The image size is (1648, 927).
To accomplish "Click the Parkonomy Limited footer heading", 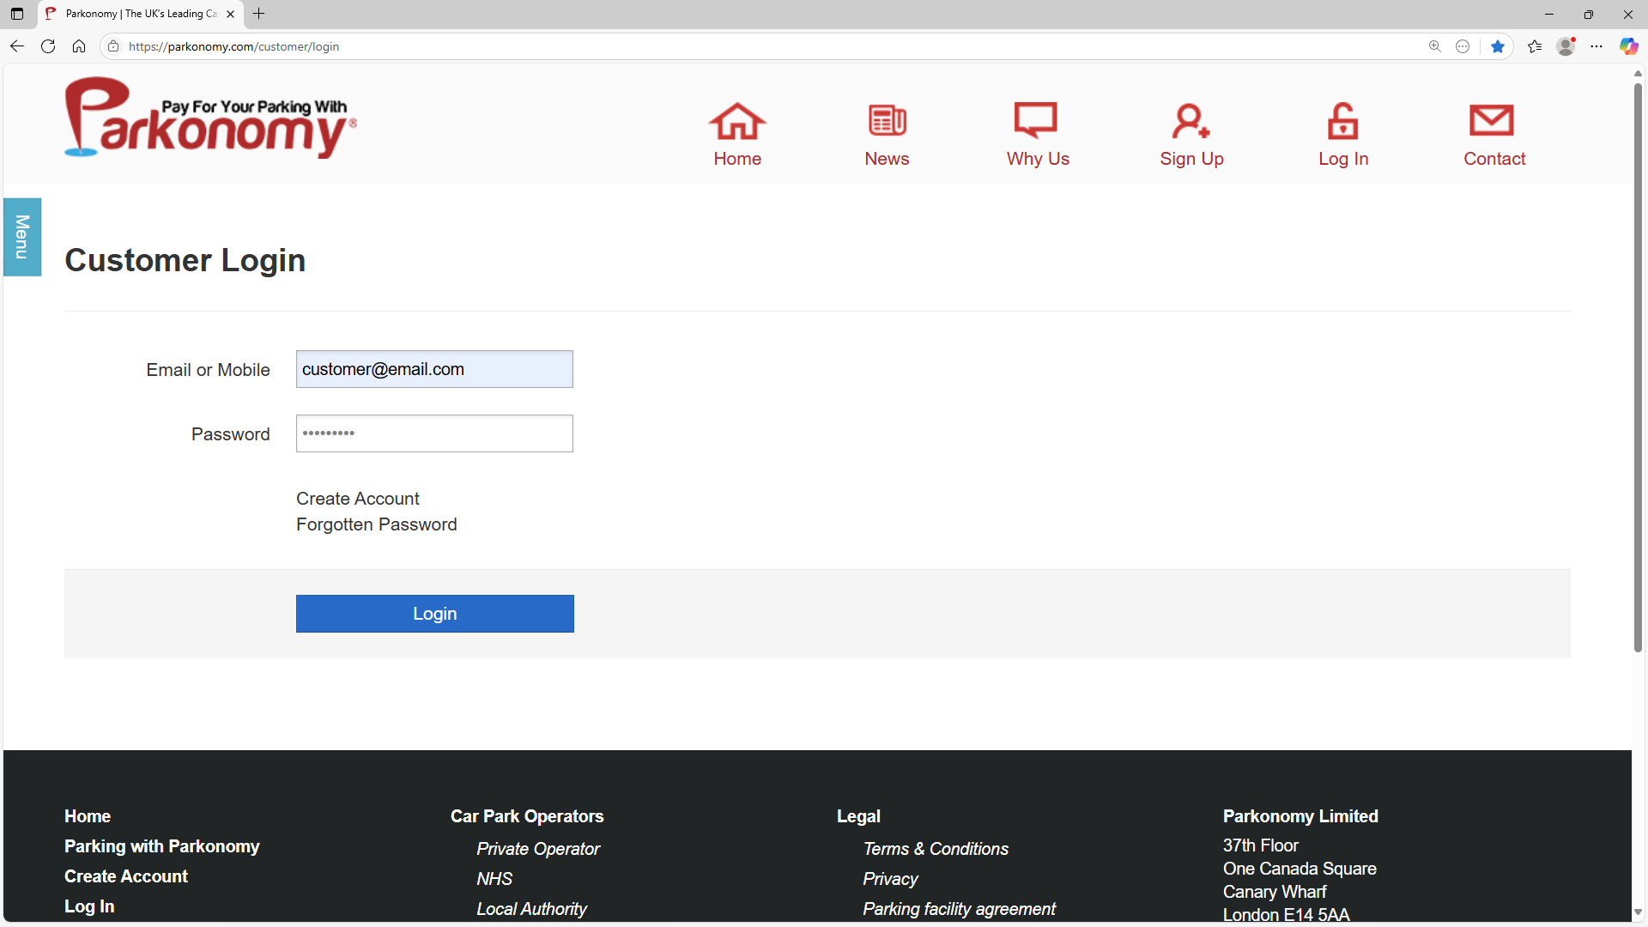I will (1300, 816).
